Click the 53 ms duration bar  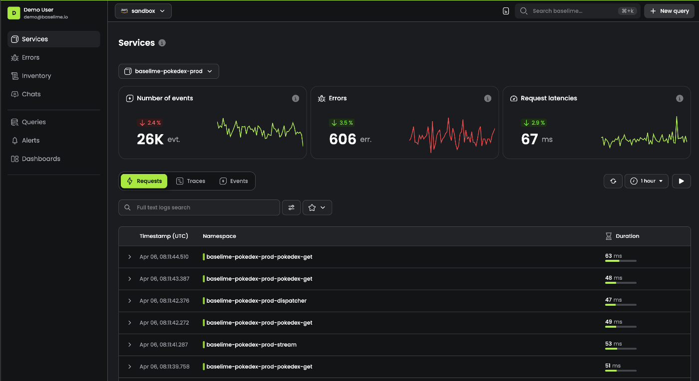click(621, 349)
